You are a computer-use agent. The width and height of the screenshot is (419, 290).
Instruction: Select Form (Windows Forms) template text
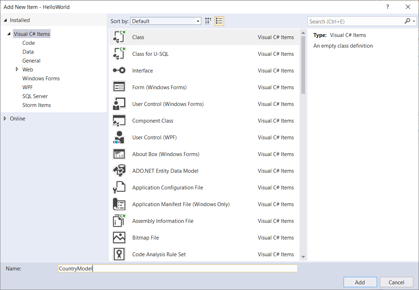160,87
